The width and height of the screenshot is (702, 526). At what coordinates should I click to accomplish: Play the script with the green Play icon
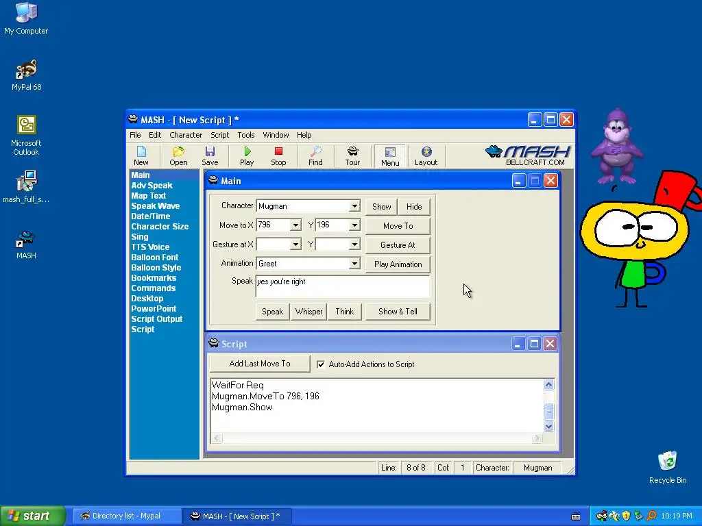247,155
